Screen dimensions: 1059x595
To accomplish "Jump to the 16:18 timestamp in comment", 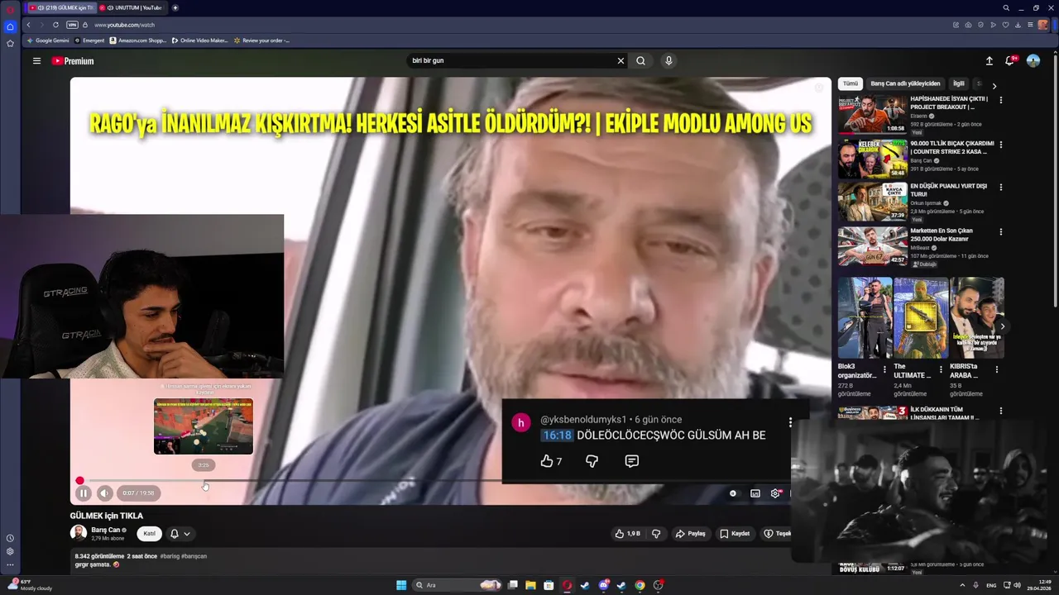I will point(557,436).
